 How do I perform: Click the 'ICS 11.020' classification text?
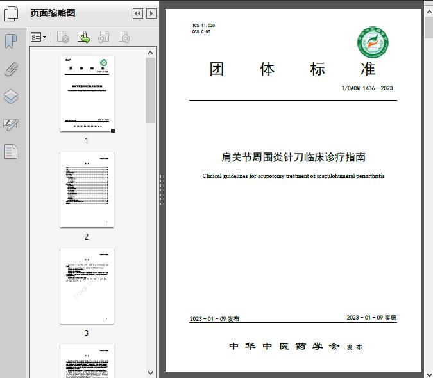203,26
